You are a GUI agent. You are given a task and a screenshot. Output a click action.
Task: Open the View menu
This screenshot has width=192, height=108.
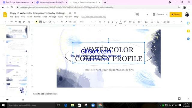pyautogui.click(x=23, y=17)
